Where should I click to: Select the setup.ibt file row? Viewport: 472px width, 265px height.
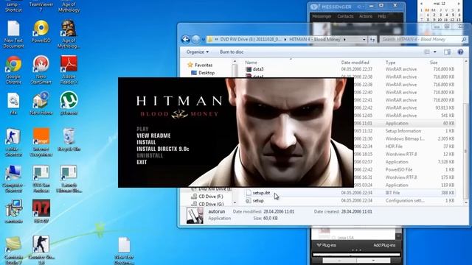(x=350, y=193)
